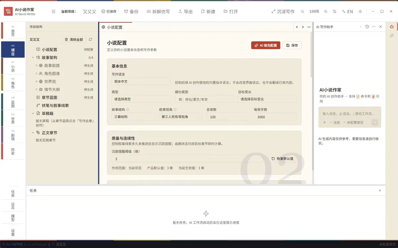The width and height of the screenshot is (398, 248).
Task: Open editor tab more options menu
Action: 309,27
